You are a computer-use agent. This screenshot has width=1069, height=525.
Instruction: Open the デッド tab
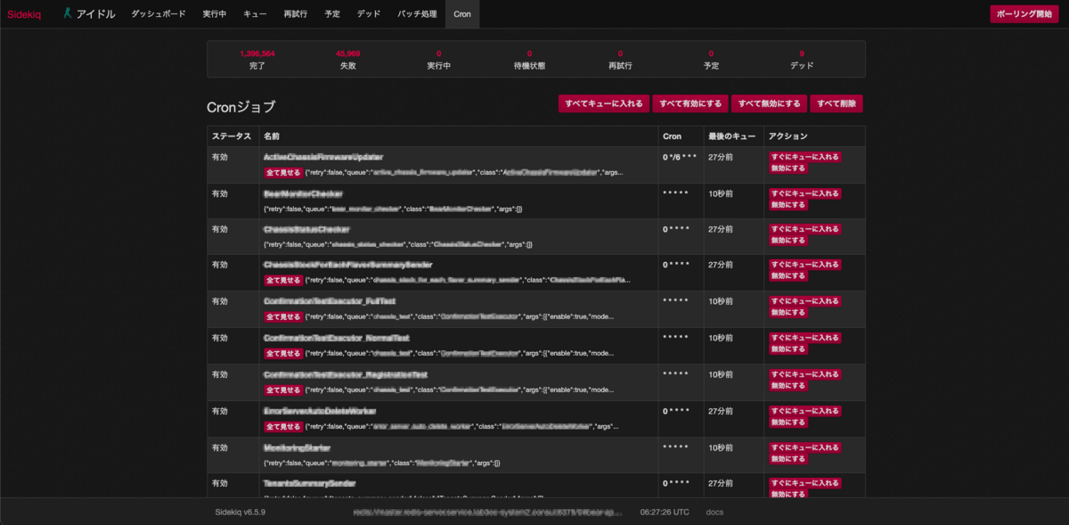(369, 14)
